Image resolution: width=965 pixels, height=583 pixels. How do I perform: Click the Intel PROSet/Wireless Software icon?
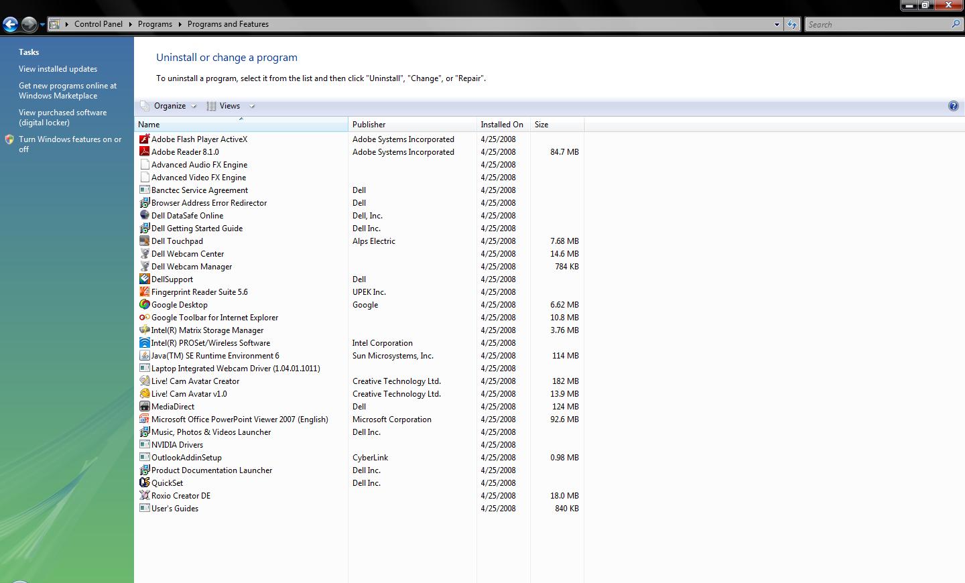(144, 342)
